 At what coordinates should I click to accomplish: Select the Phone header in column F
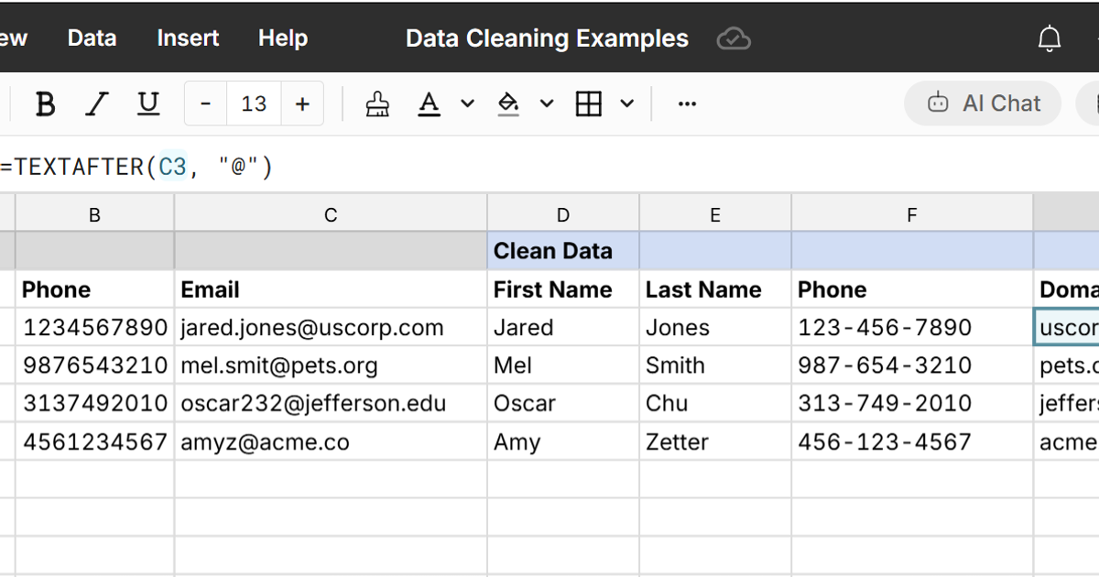click(912, 289)
